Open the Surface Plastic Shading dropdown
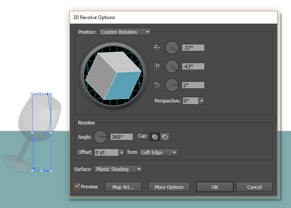The image size is (291, 208). (x=118, y=169)
